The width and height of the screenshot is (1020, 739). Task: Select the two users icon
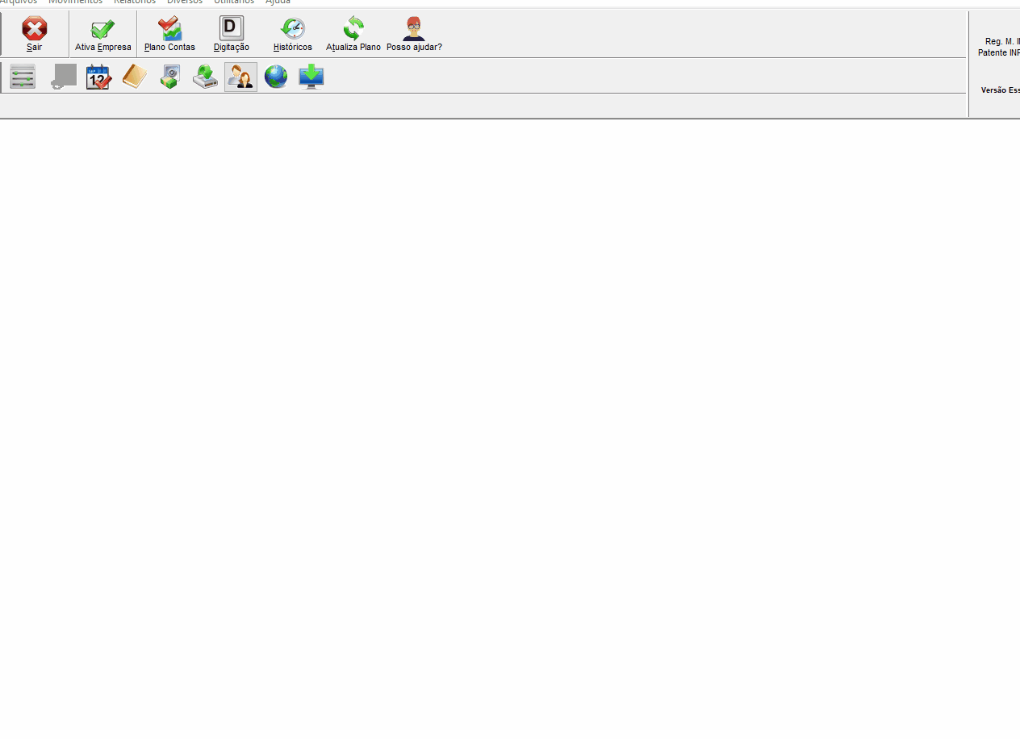tap(240, 77)
